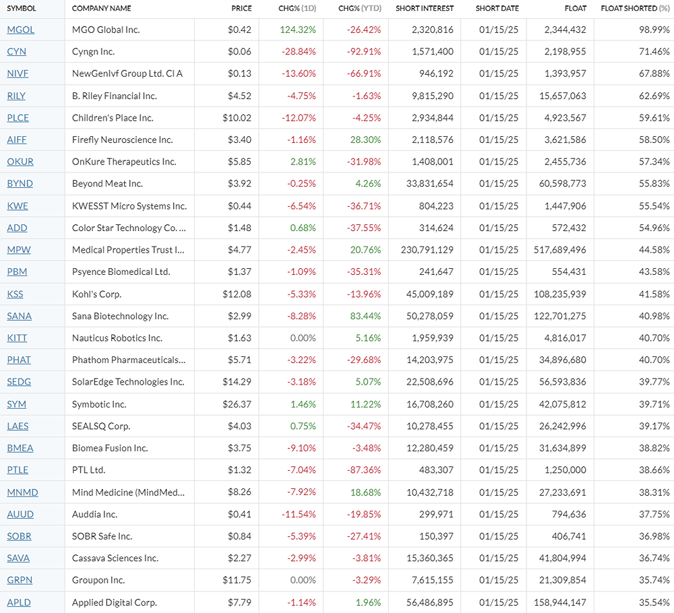Sort by the FLOAT column header

(576, 8)
